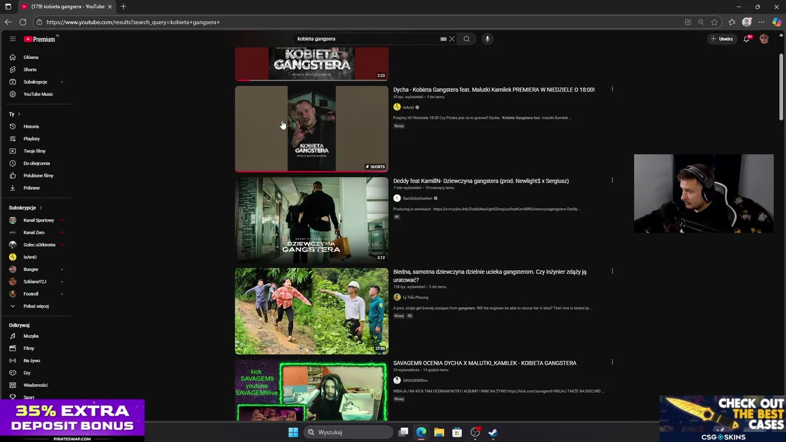
Task: Add page to favorites with the star icon
Action: point(714,22)
